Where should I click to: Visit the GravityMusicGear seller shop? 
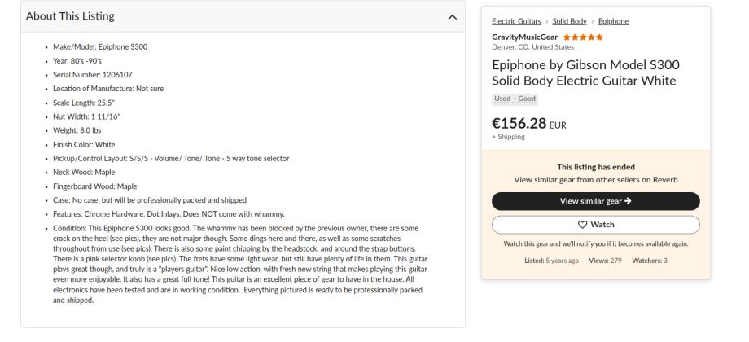pyautogui.click(x=524, y=37)
